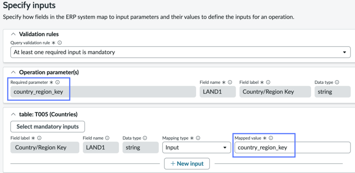The width and height of the screenshot is (355, 173).
Task: Open info icon next to Mapped value
Action: [x=271, y=138]
